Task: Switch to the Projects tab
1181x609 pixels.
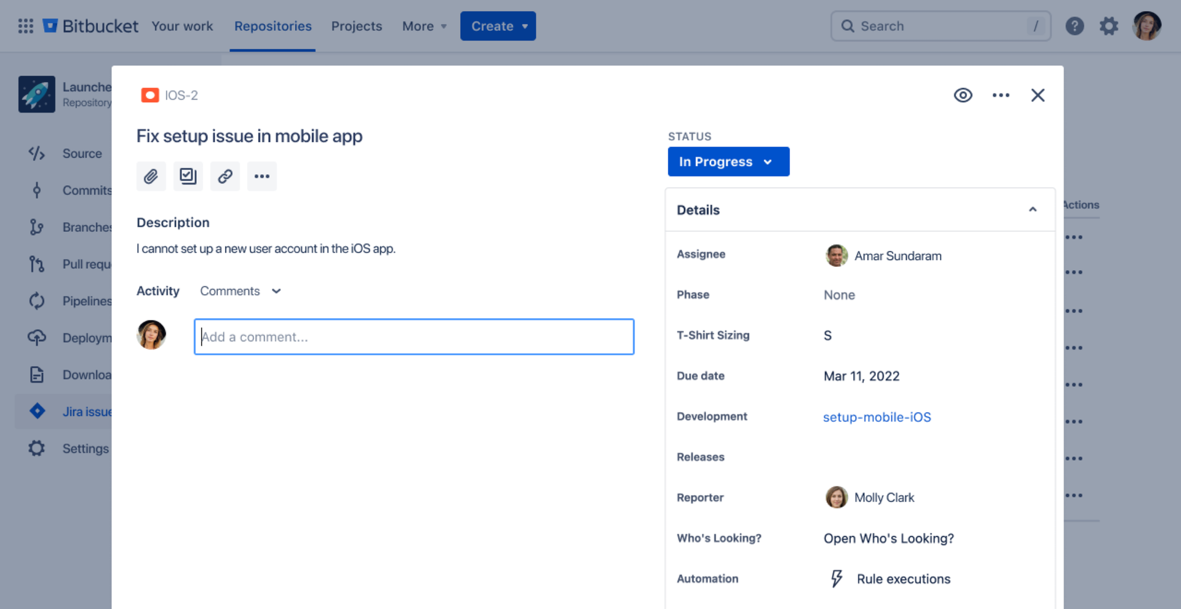Action: (356, 26)
